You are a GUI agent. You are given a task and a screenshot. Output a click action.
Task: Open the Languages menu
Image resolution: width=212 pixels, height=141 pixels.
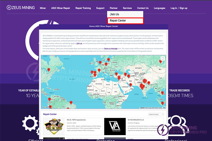click(160, 8)
